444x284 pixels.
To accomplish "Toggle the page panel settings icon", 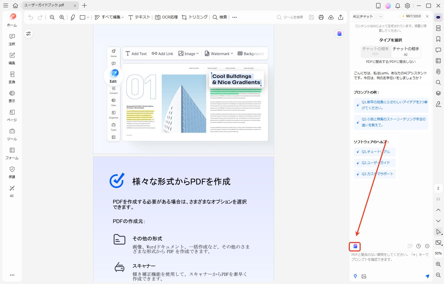I will (28, 34).
